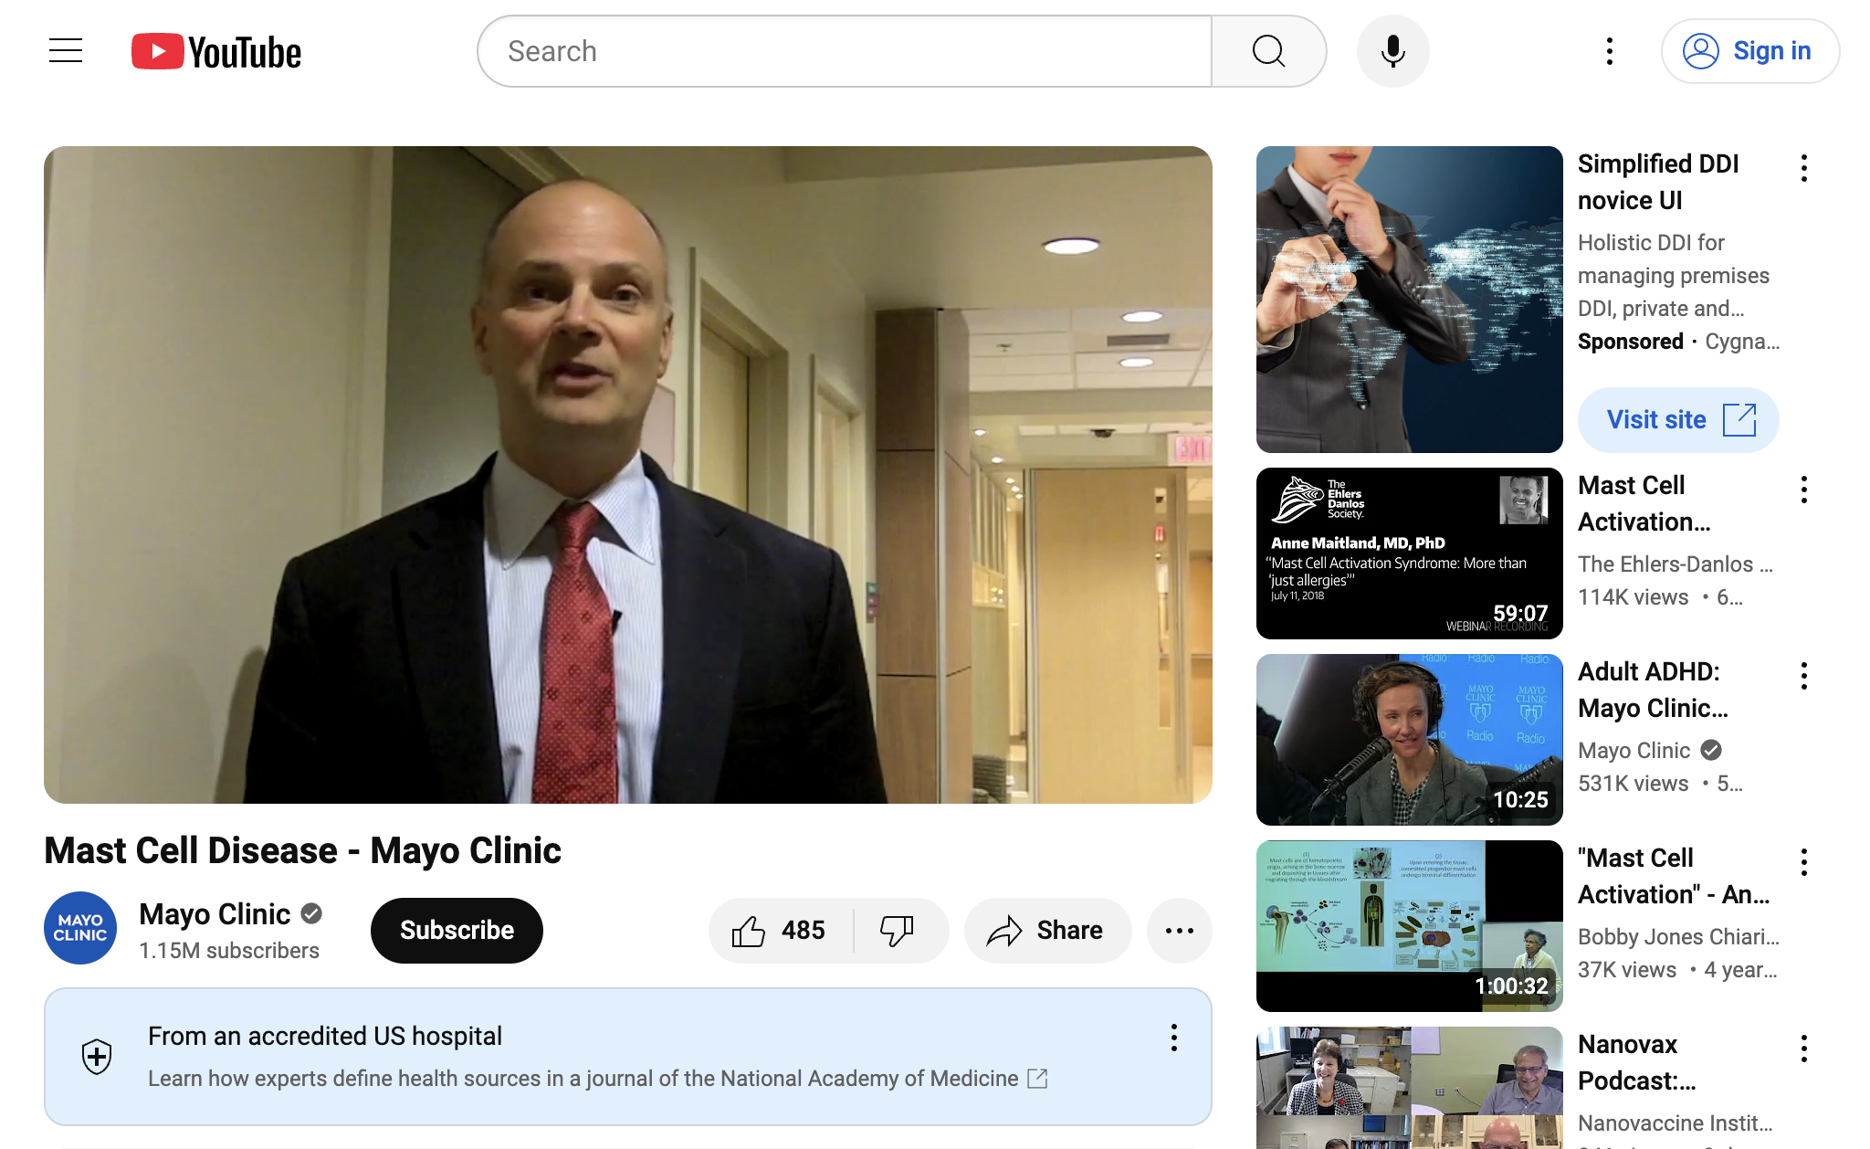The width and height of the screenshot is (1870, 1149).
Task: Click the 114K views text
Action: pos(1634,597)
